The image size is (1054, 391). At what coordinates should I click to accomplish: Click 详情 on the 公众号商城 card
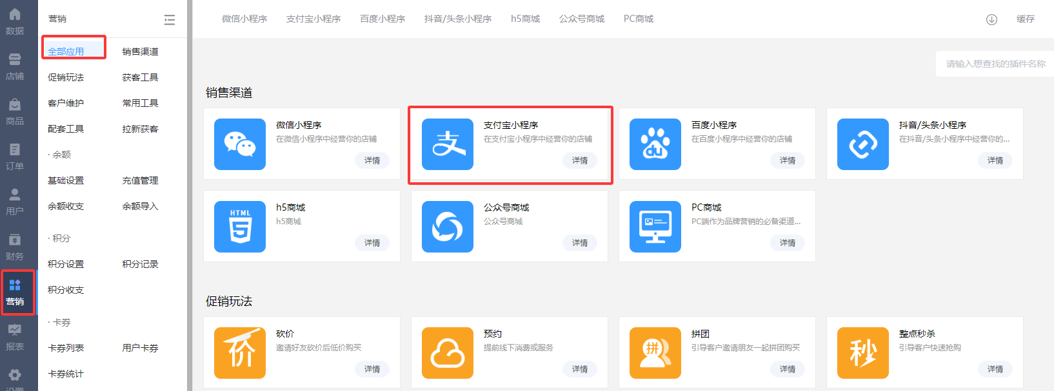click(580, 243)
